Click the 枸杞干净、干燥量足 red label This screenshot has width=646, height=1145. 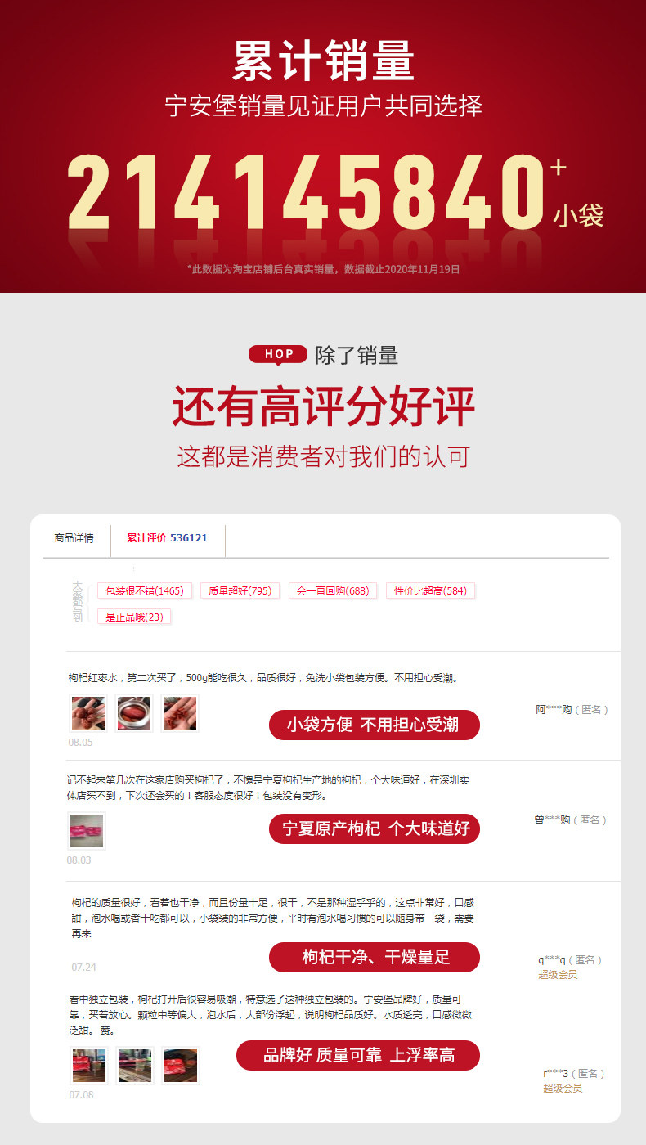(375, 957)
